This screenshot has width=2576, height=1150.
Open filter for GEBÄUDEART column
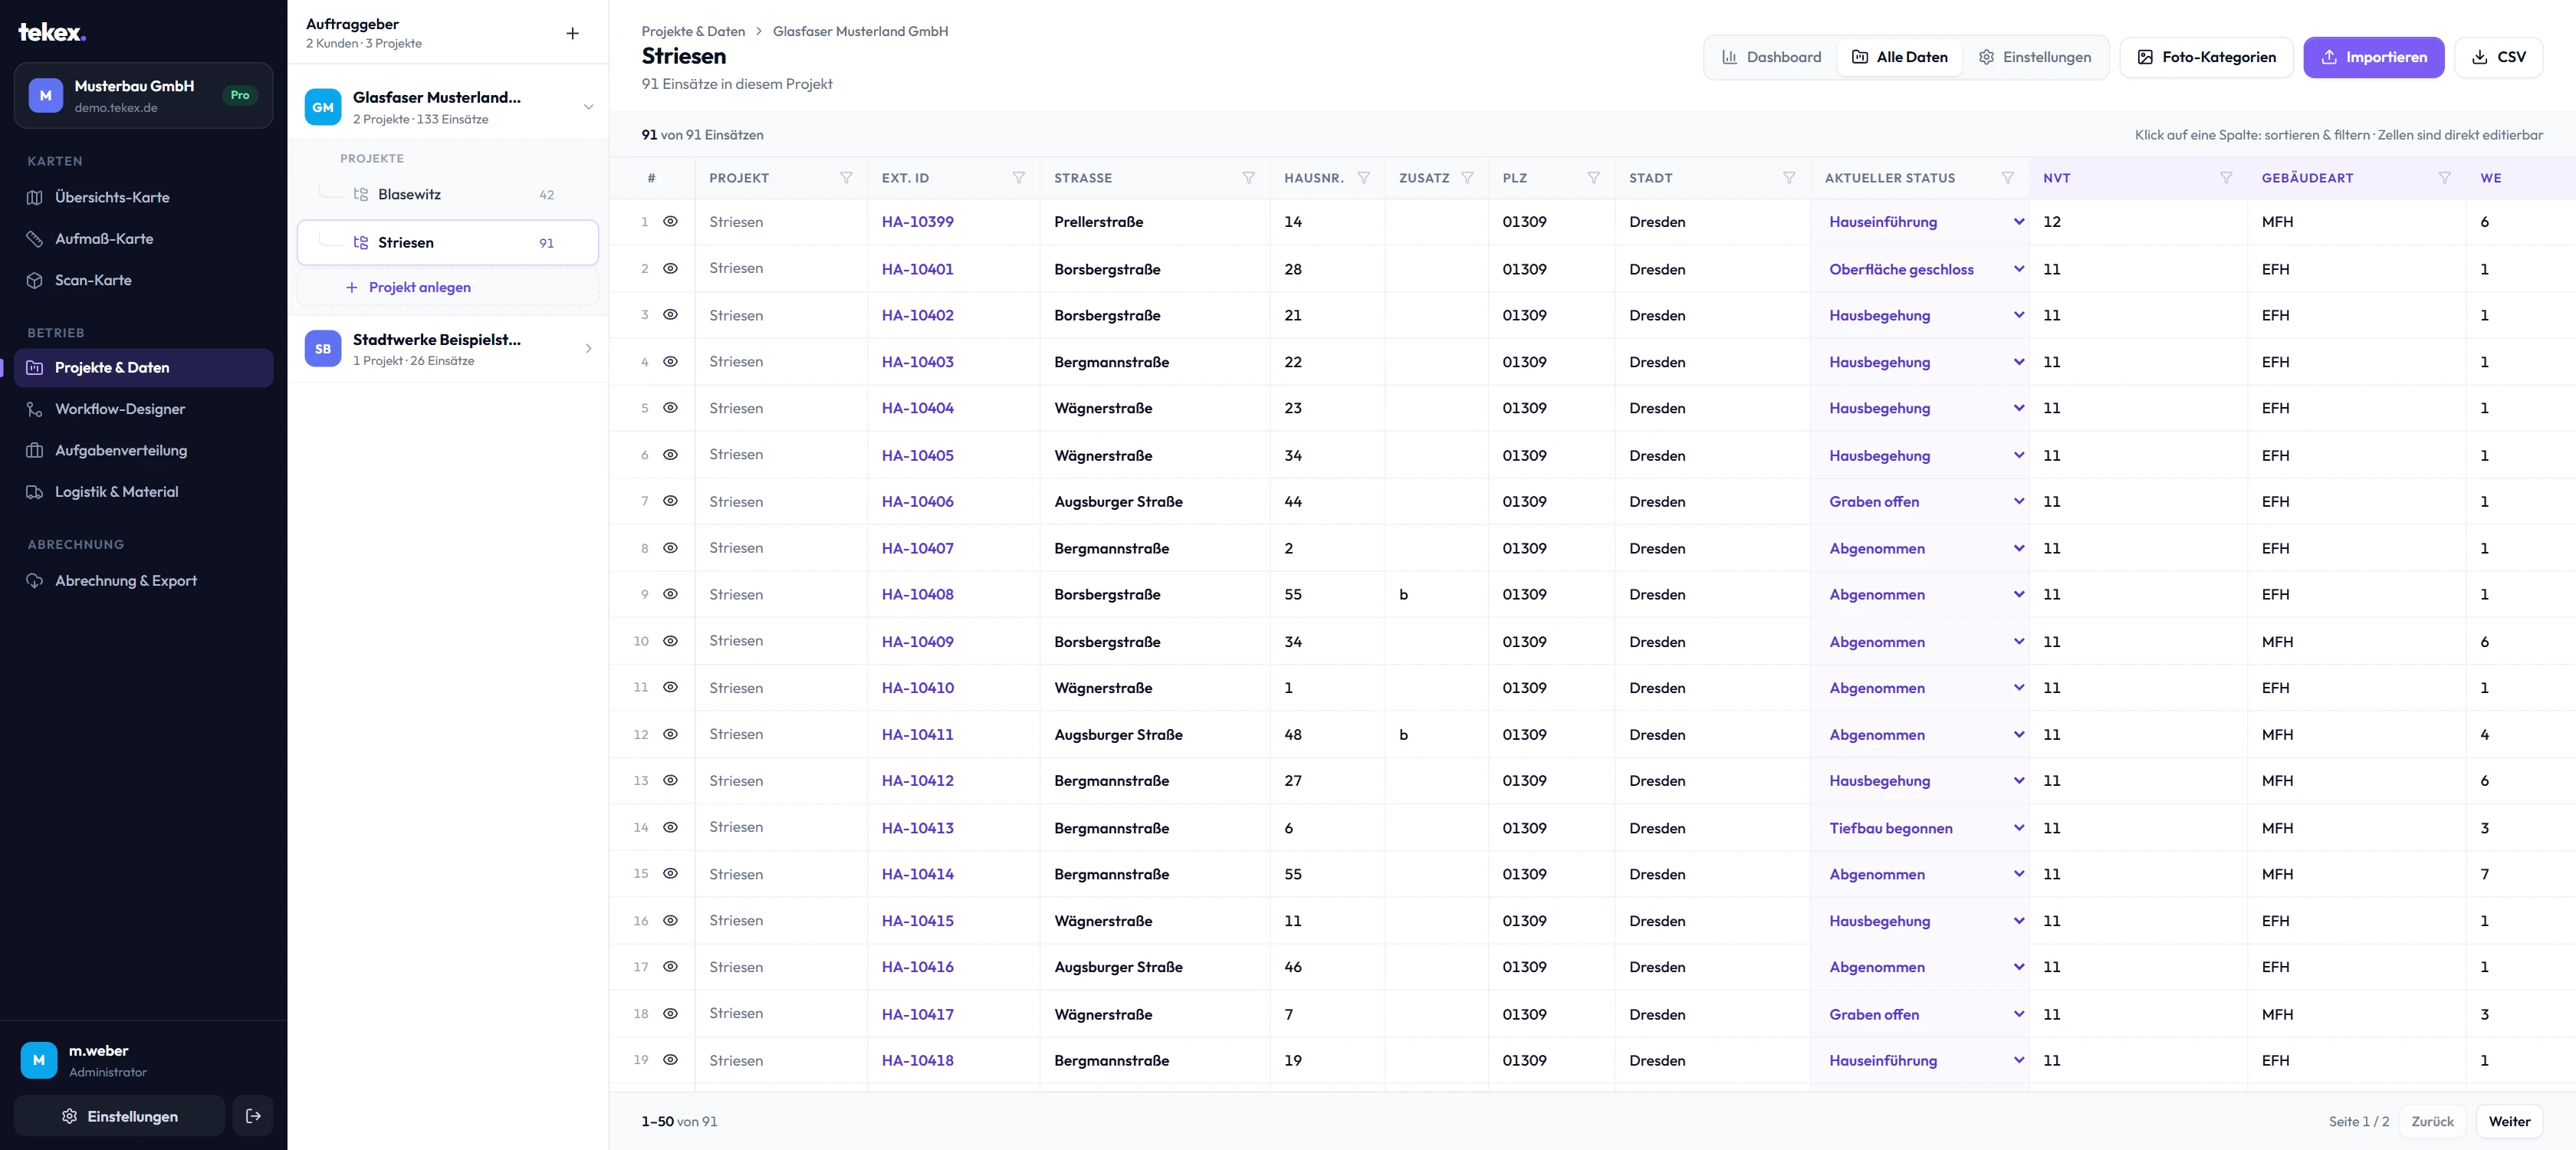coord(2444,178)
